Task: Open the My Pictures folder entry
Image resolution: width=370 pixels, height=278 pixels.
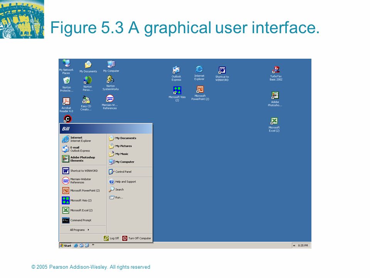Action: point(130,146)
